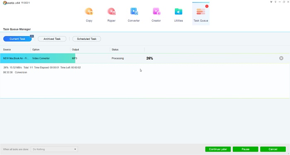Viewport: 290px width, 155px height.
Task: Click the 'Video Converter' option cell
Action: coord(41,58)
